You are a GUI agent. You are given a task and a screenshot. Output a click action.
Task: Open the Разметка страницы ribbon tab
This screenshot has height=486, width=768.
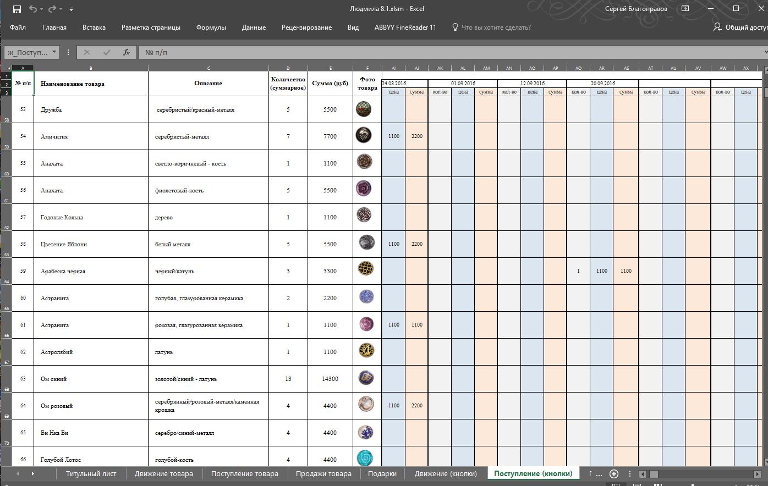pos(151,27)
